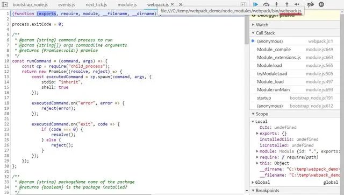
Task: Set breakpoint on line 10
Action: [x=6, y=61]
